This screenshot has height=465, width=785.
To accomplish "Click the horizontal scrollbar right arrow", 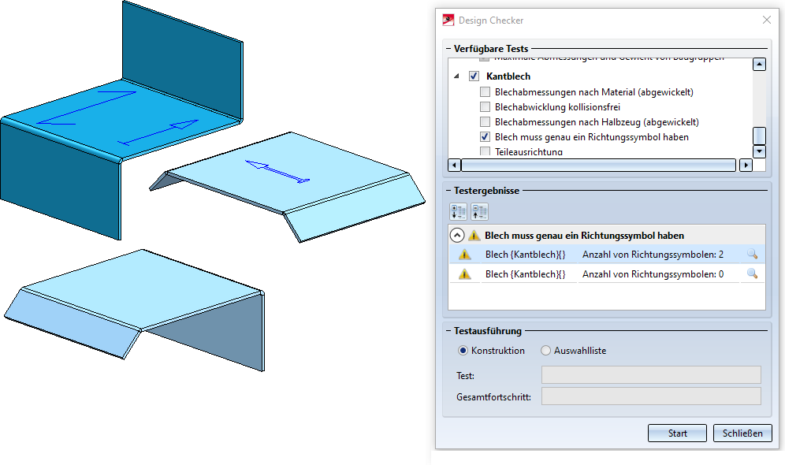I will point(746,165).
